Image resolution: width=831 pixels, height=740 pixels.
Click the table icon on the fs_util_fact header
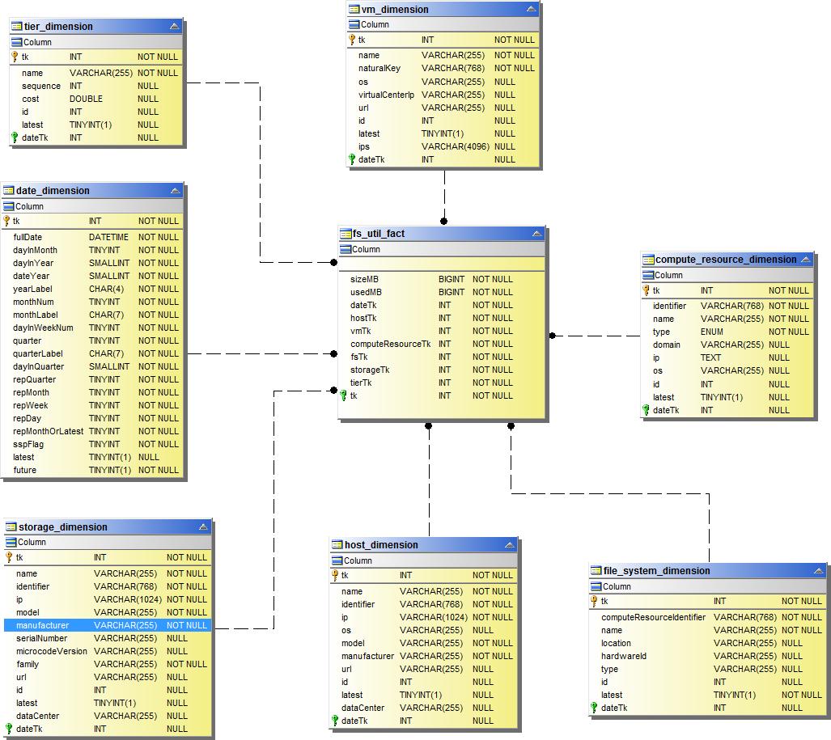pos(344,233)
